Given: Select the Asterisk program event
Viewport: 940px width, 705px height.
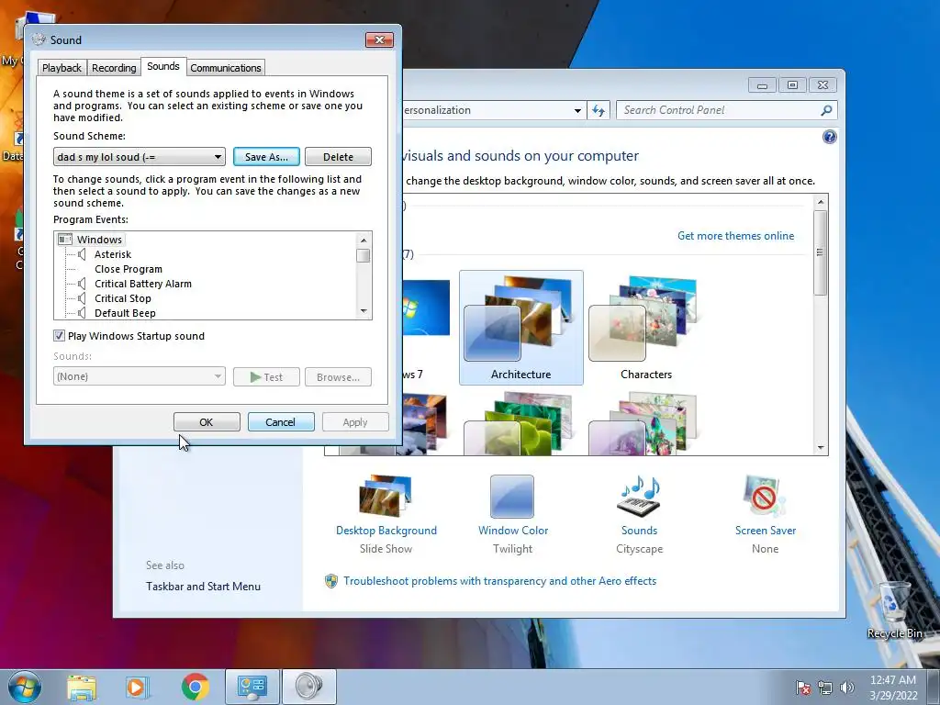Looking at the screenshot, I should [113, 254].
